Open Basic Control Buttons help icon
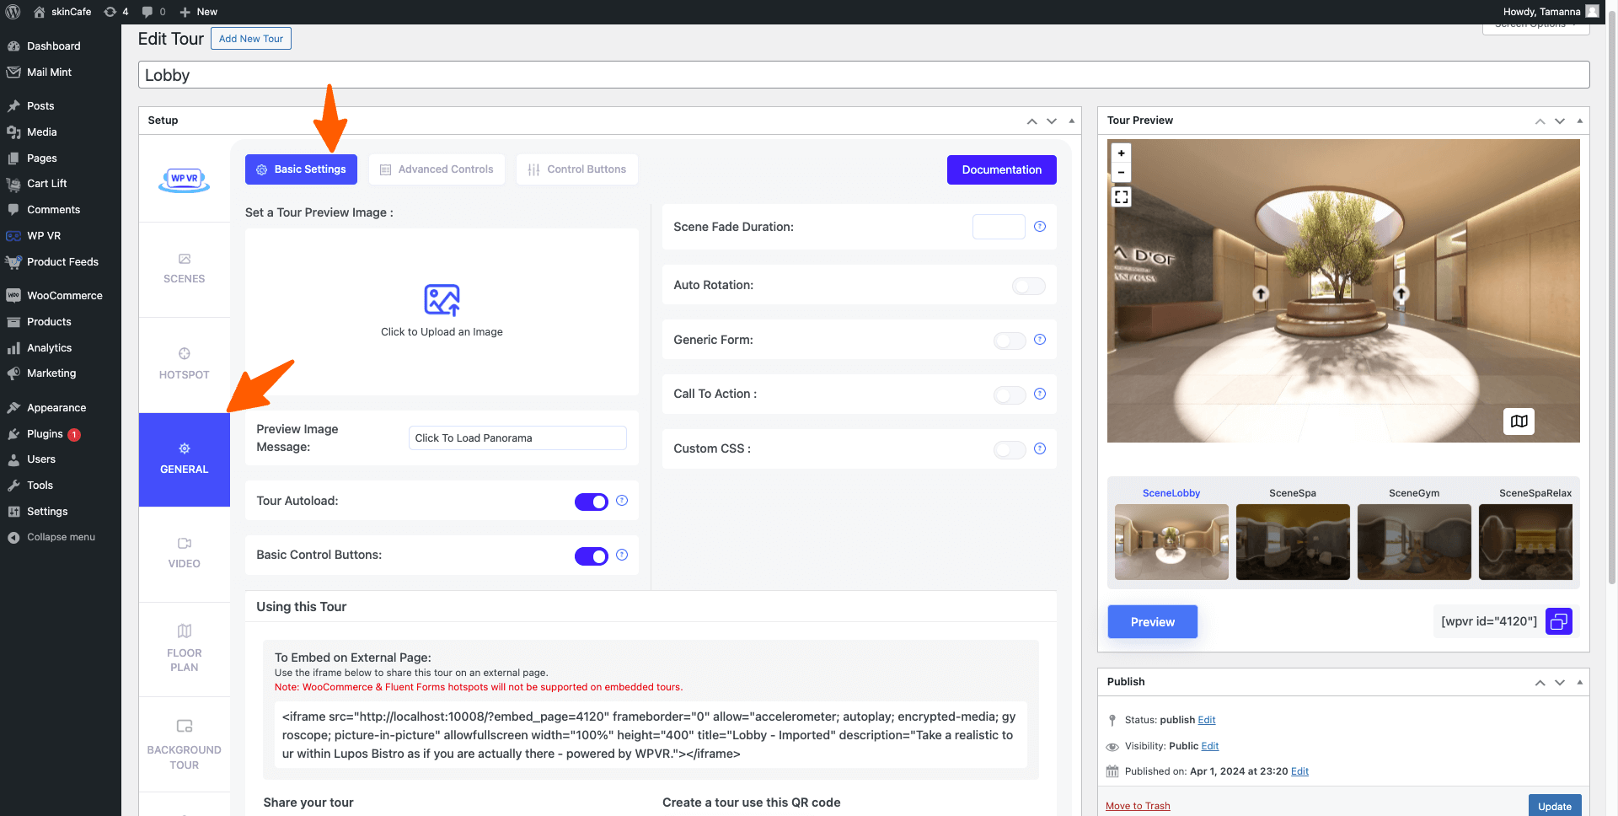 point(622,555)
